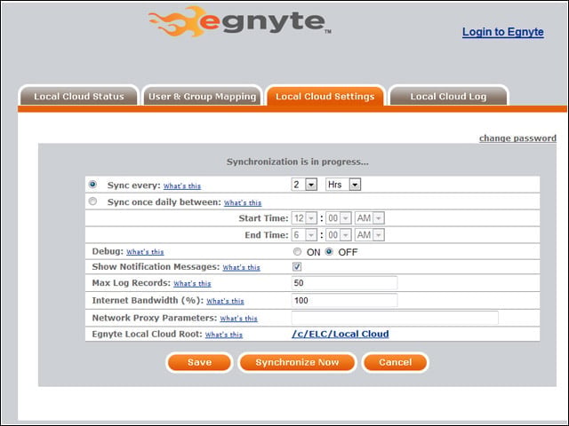Open End Time AM/PM dropdown
Image resolution: width=569 pixels, height=426 pixels.
370,234
